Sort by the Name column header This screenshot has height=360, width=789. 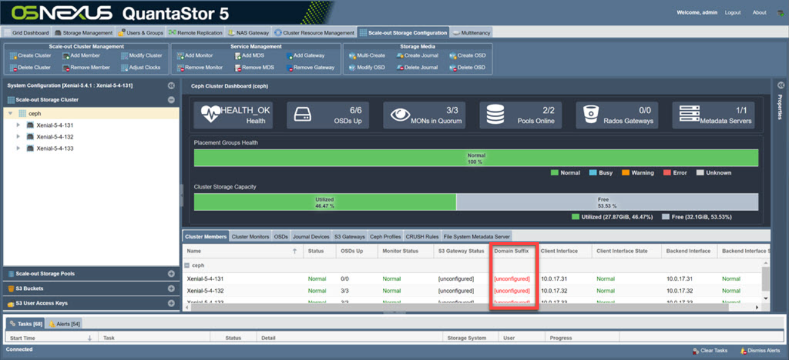click(242, 251)
